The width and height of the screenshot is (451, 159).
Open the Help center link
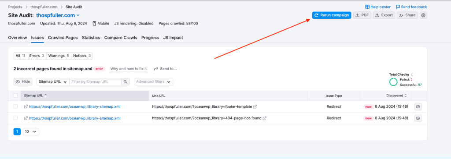coord(378,7)
